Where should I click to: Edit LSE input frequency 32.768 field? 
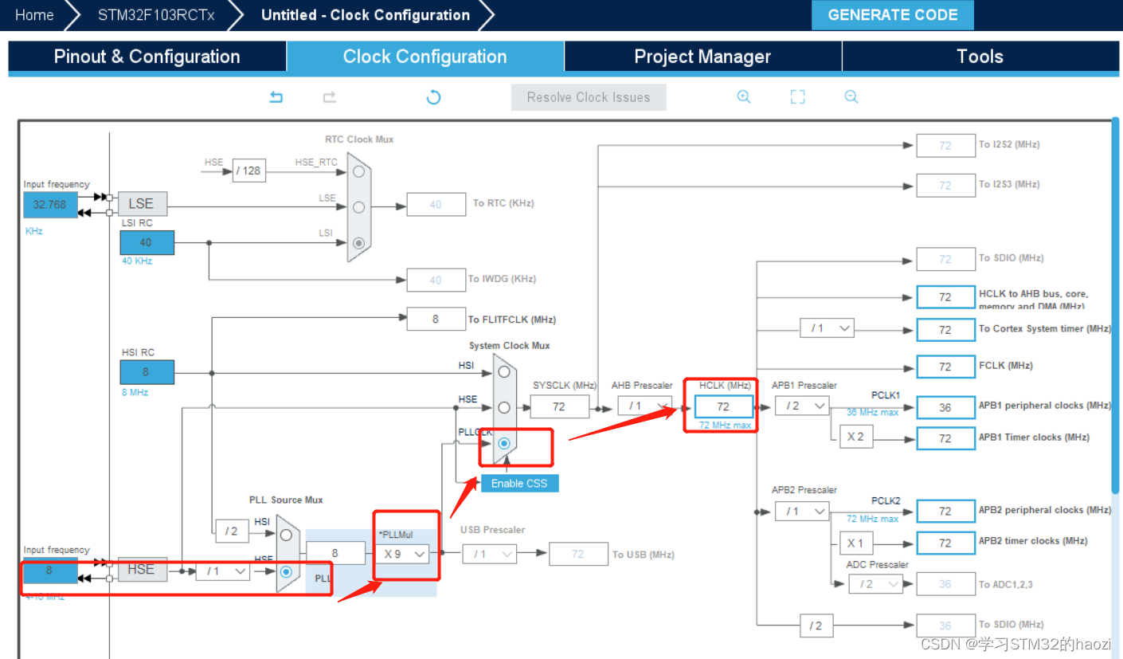(50, 204)
